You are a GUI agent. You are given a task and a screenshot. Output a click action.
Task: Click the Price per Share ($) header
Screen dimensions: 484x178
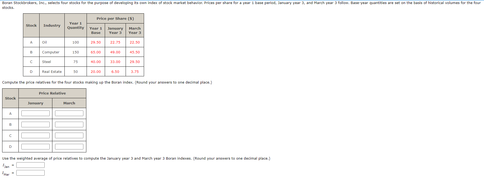115,19
